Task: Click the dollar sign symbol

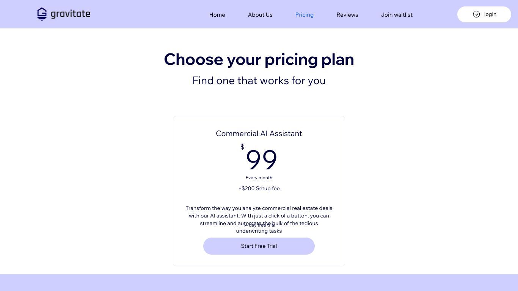Action: coord(242,147)
